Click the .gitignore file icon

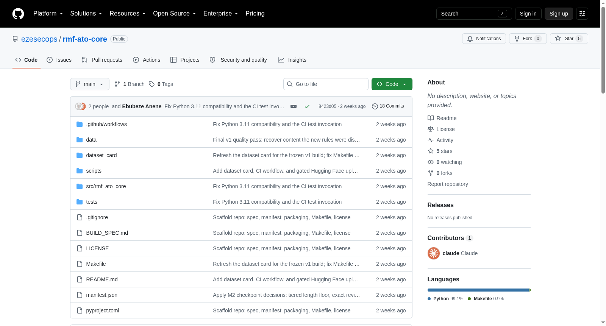[80, 217]
